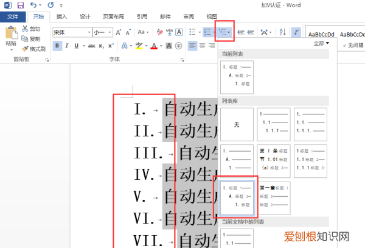The image size is (365, 248).
Task: Click the character border A icon
Action: (x=179, y=32)
